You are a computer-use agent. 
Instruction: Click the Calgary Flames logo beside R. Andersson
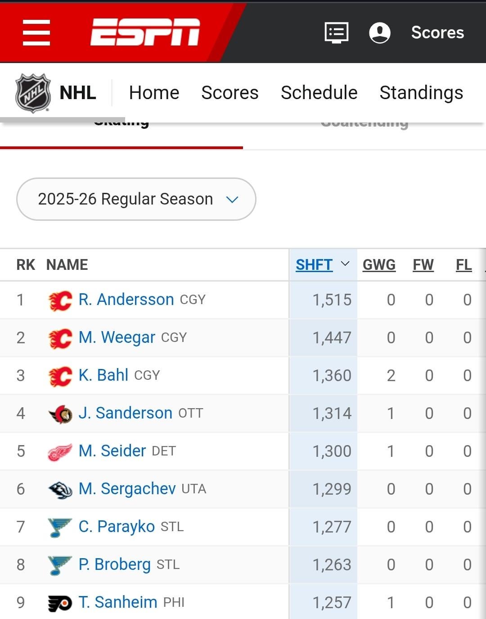[x=60, y=300]
